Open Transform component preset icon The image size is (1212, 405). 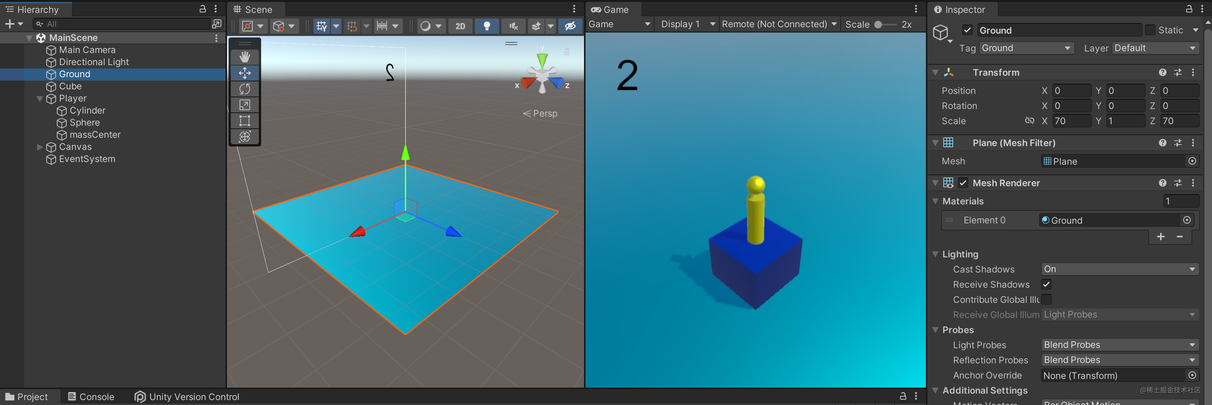(1178, 72)
